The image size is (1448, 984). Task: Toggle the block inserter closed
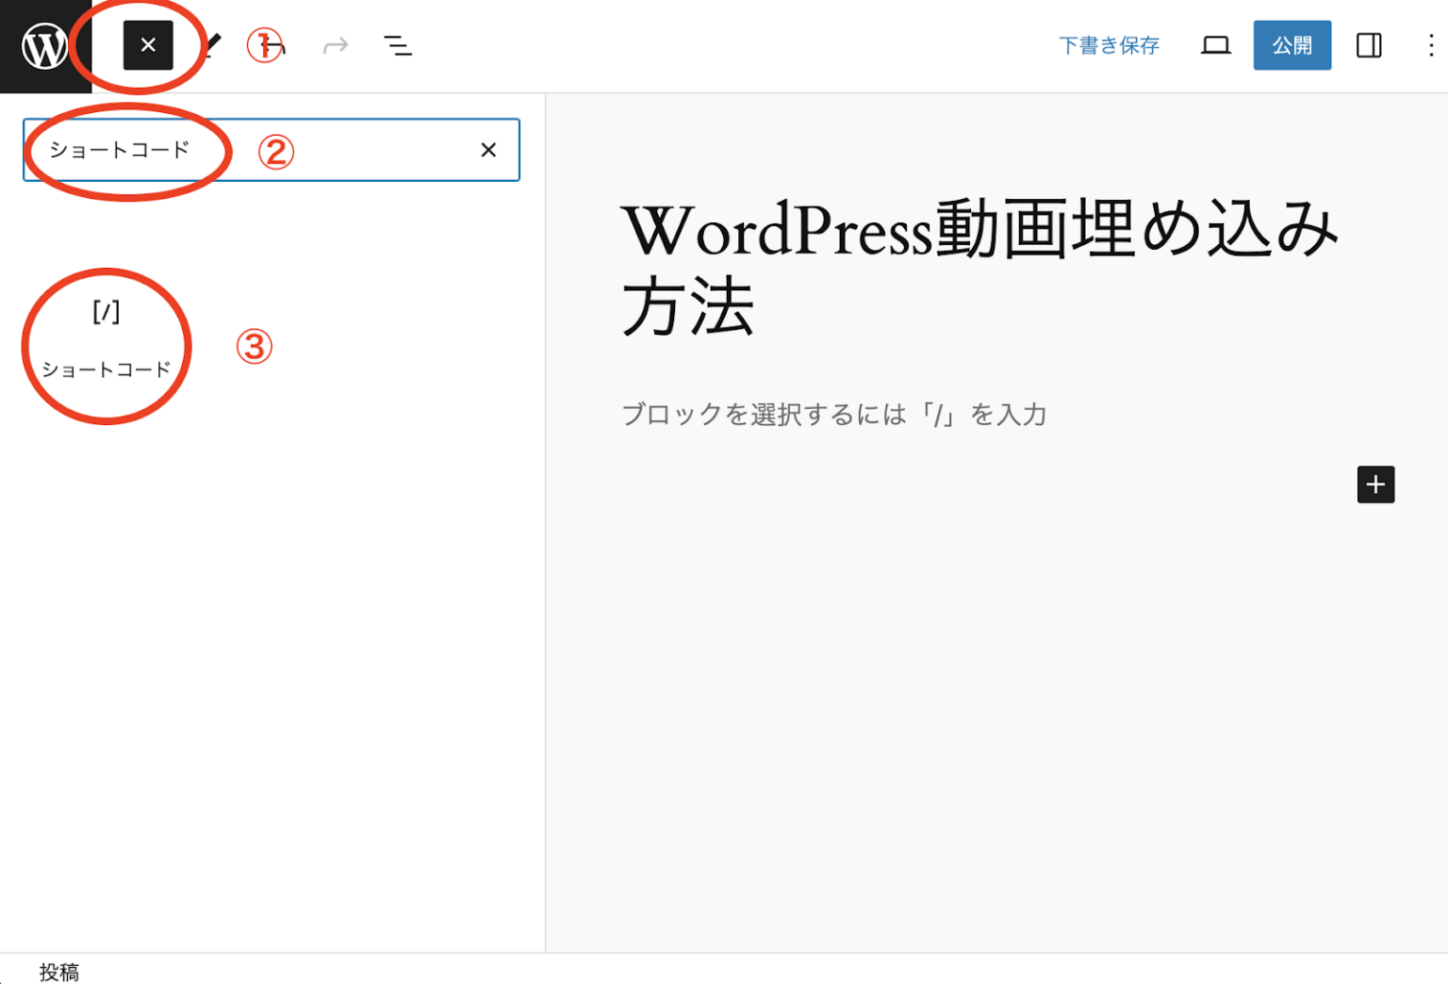[146, 44]
